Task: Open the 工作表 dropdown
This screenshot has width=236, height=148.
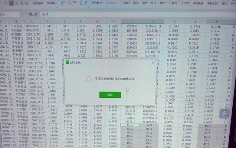Action: click(x=186, y=3)
